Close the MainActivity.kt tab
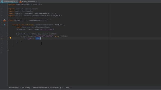 [x=16, y=1]
